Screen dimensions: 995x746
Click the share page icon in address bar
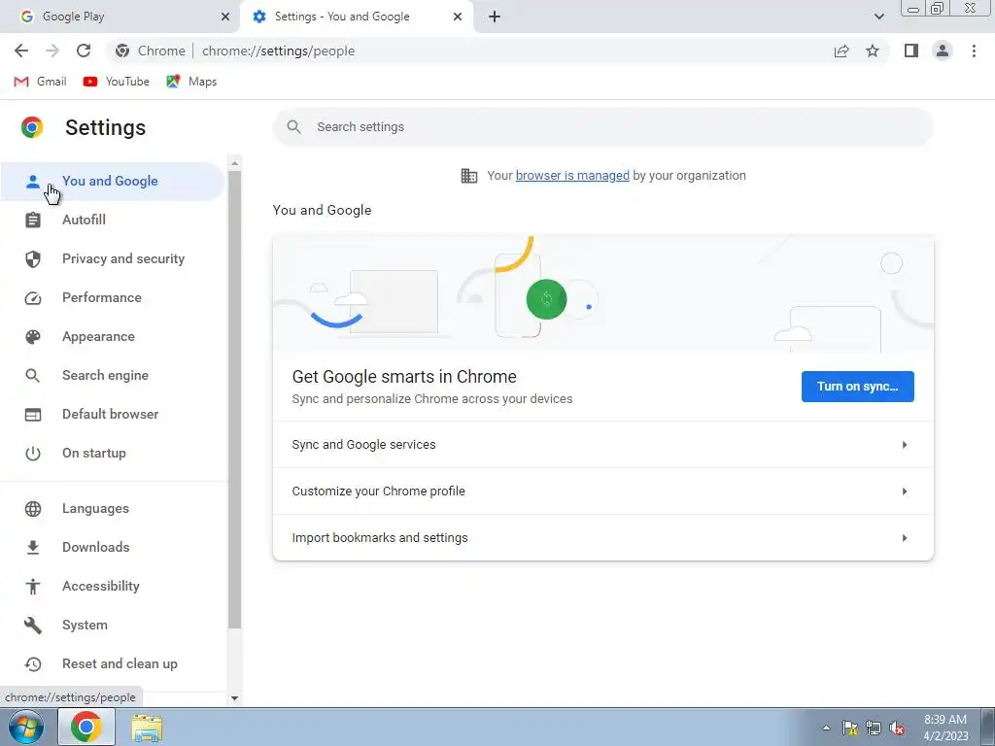coord(841,51)
